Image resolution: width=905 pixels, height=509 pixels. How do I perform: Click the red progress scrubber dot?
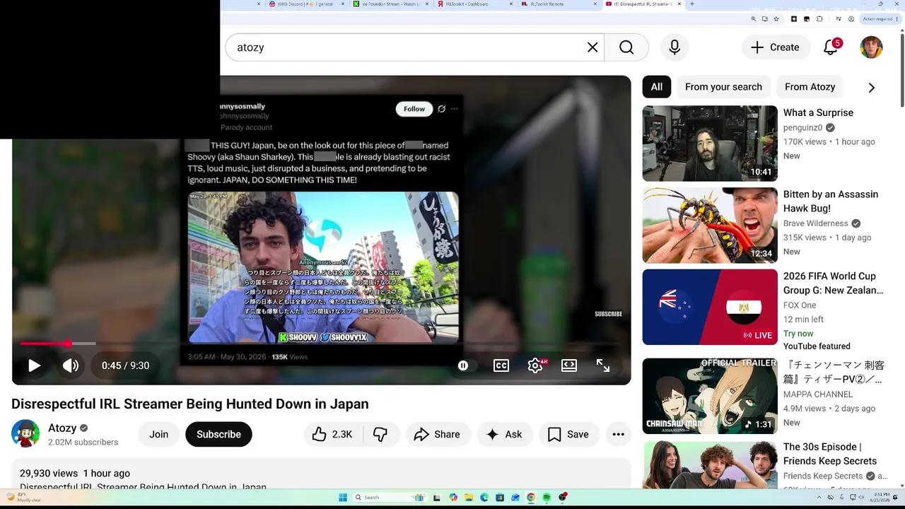click(x=67, y=344)
